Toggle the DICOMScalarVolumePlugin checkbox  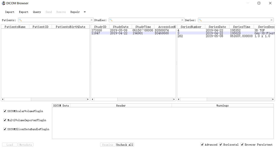[x=5, y=111]
